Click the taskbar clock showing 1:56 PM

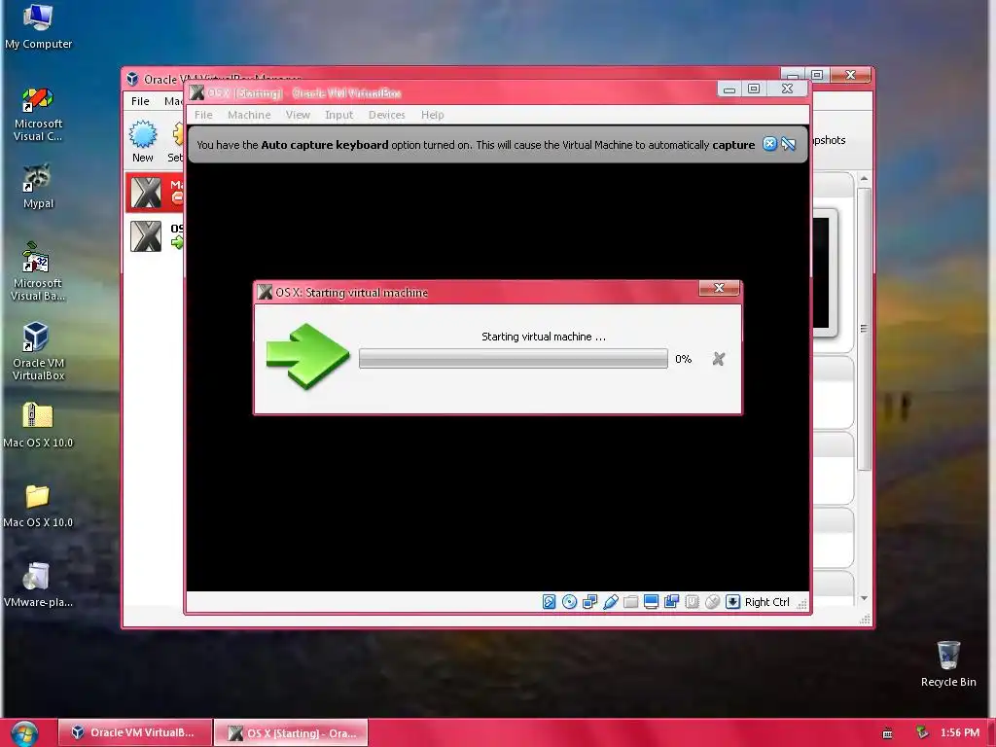point(960,732)
